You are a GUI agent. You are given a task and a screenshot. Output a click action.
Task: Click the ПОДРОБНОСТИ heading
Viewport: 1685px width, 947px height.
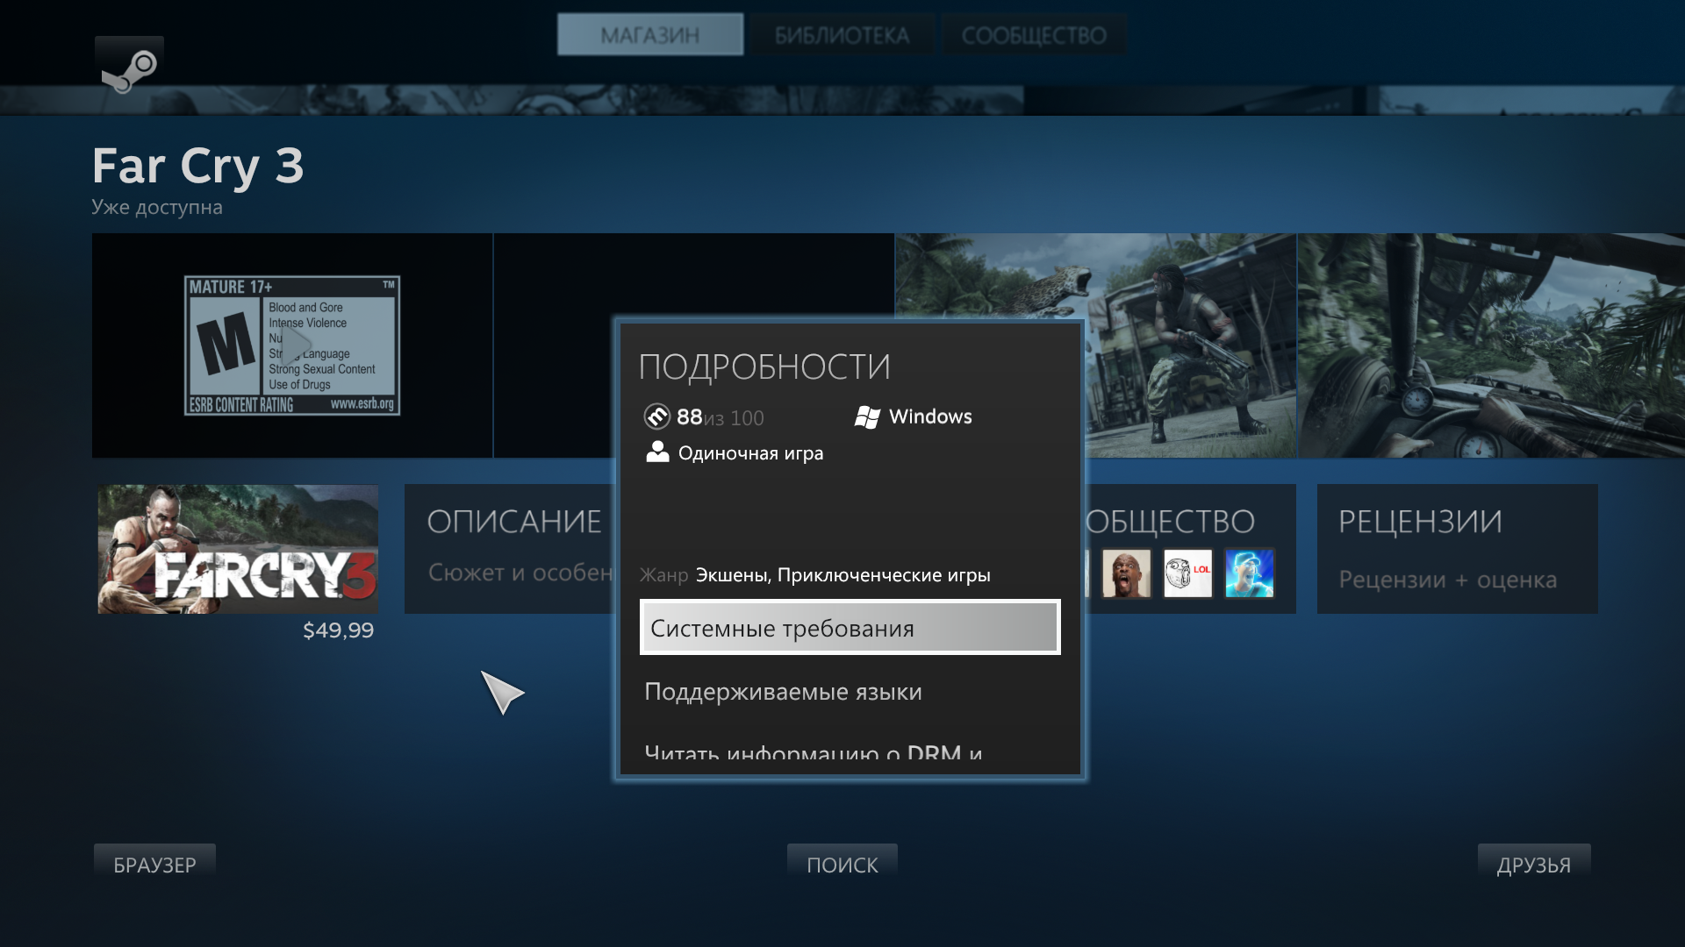764,367
